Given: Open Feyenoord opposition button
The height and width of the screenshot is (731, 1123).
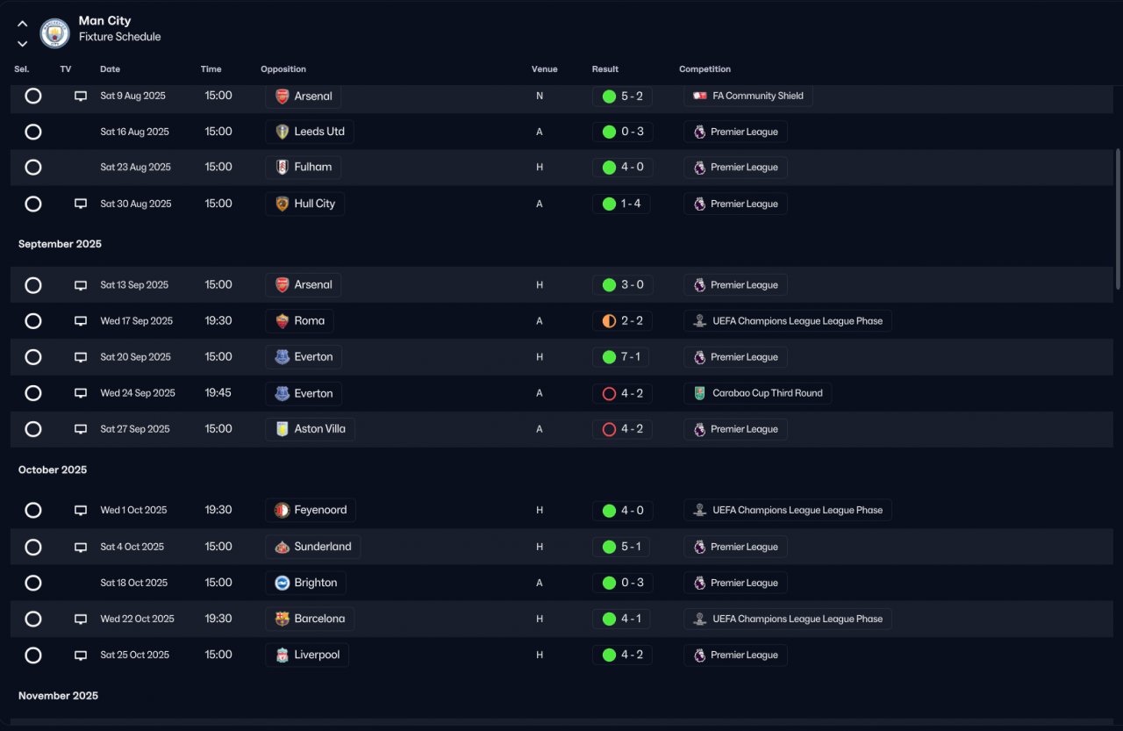Looking at the screenshot, I should [311, 510].
